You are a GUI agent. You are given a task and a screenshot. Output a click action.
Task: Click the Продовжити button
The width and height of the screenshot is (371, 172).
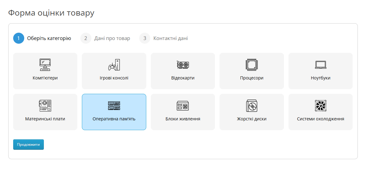(29, 145)
